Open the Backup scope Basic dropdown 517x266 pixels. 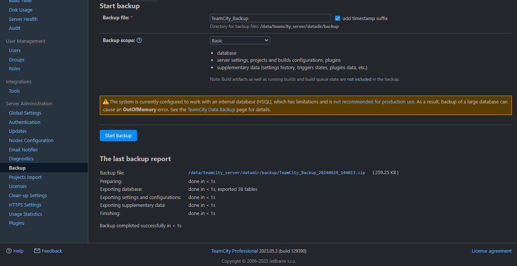240,40
